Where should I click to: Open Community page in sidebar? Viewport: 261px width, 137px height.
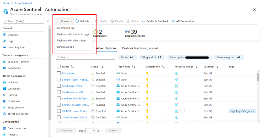point(14,68)
